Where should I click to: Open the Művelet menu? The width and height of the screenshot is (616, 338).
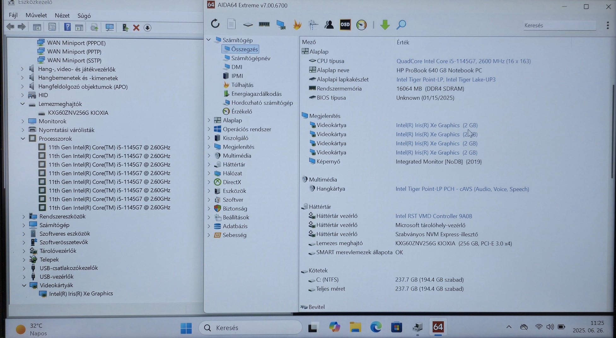click(x=36, y=15)
